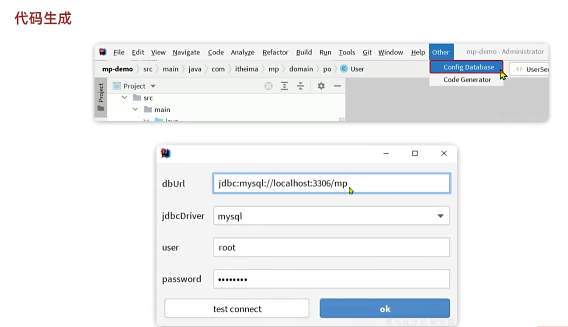Click main breadcrumb segment
The width and height of the screenshot is (568, 327).
click(x=170, y=69)
